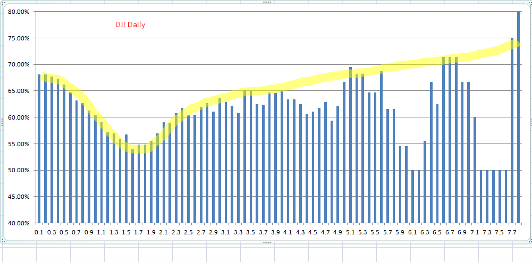This screenshot has height=262, width=532.
Task: Click the 3.7 horizontal axis label
Action: [263, 232]
